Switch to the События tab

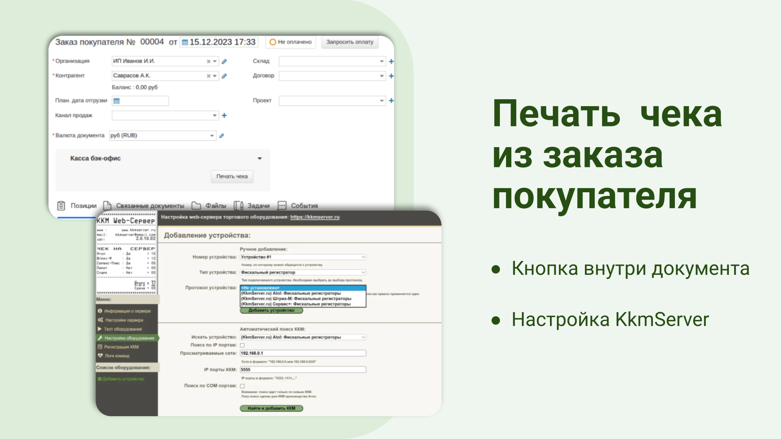[298, 206]
